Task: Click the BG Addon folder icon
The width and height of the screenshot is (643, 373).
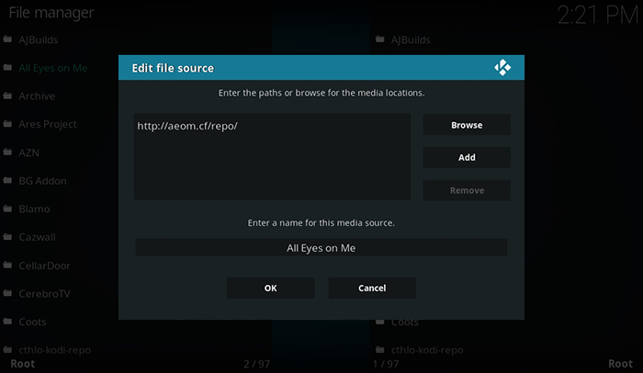Action: pyautogui.click(x=7, y=180)
